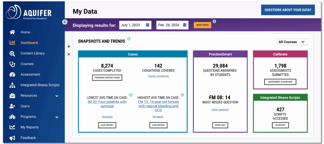Click the Assessment gauge icon
The image size is (324, 144).
tap(12, 74)
